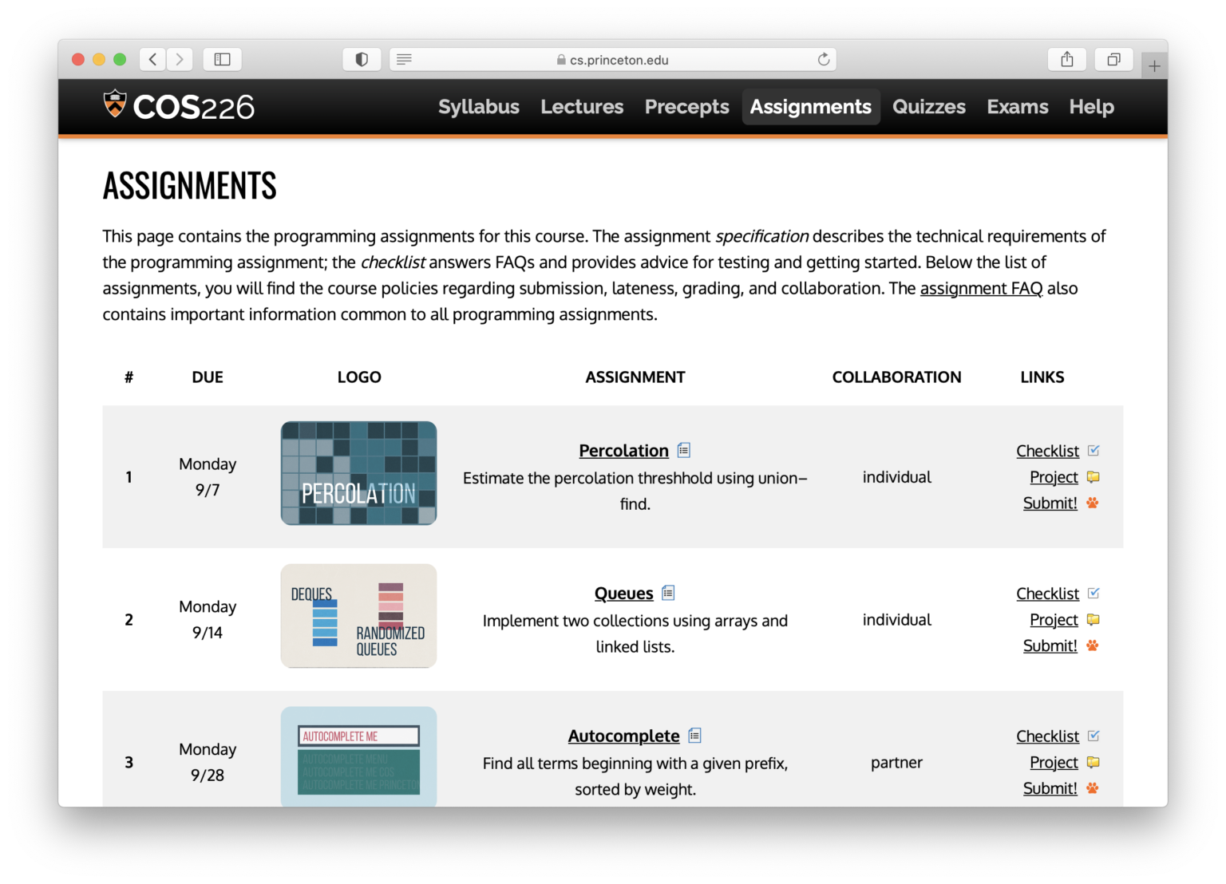Screen dimensions: 1226x884
Task: Open the reader view icon in the address bar
Action: point(404,59)
